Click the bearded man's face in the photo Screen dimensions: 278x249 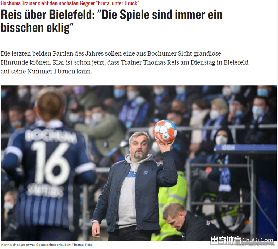(139, 147)
